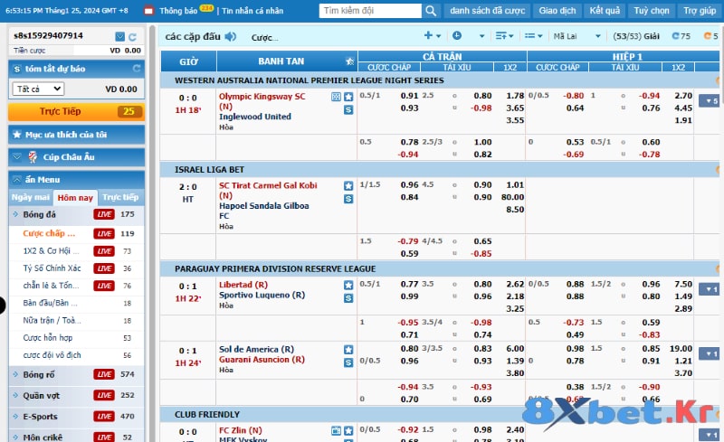
Task: Click the star icon in BANH TAN header
Action: [x=350, y=61]
